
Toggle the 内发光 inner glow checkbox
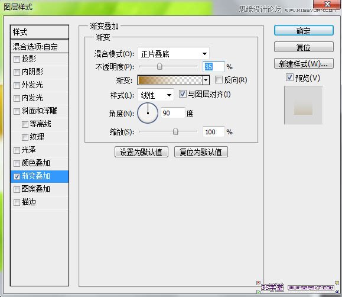tap(17, 98)
